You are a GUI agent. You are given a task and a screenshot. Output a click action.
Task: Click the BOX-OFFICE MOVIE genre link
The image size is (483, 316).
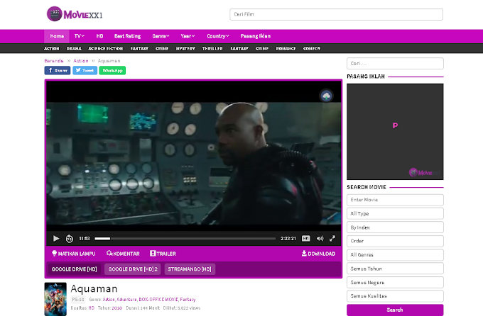coord(158,300)
